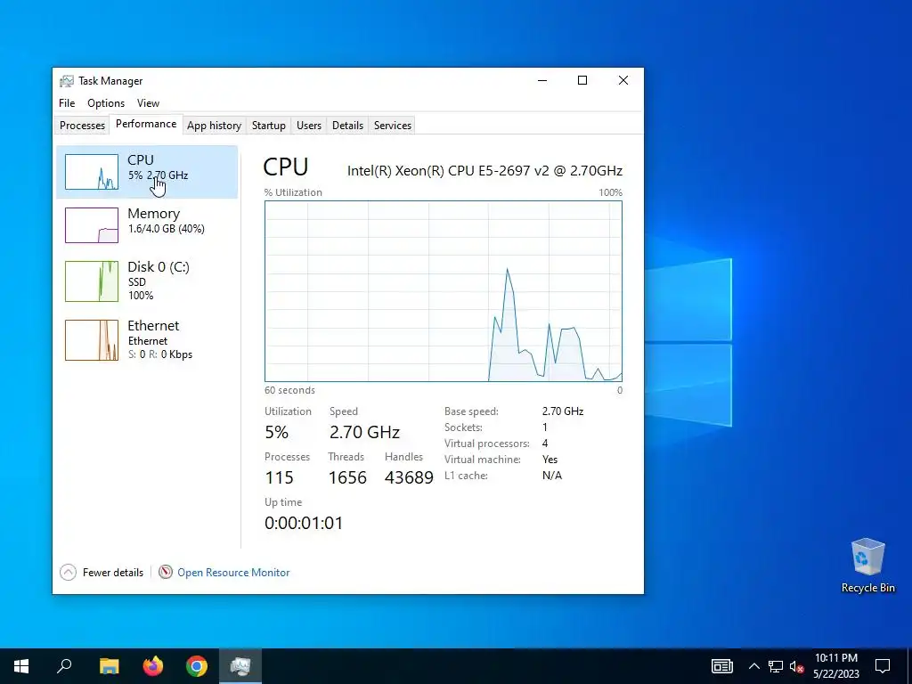Open the taskbar clock and date
Viewport: 912px width, 684px height.
point(835,666)
